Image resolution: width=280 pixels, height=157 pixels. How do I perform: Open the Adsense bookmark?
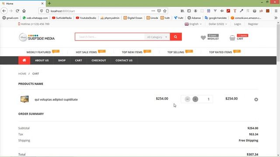coord(194,18)
